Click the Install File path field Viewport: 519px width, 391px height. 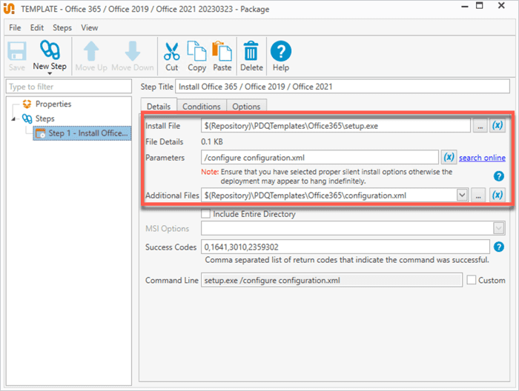point(336,126)
